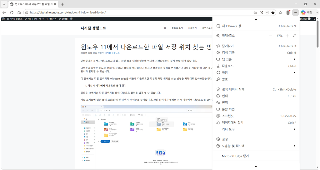Close the 윈도우 11 다운로드 tab
320x170 pixels.
coord(55,4)
